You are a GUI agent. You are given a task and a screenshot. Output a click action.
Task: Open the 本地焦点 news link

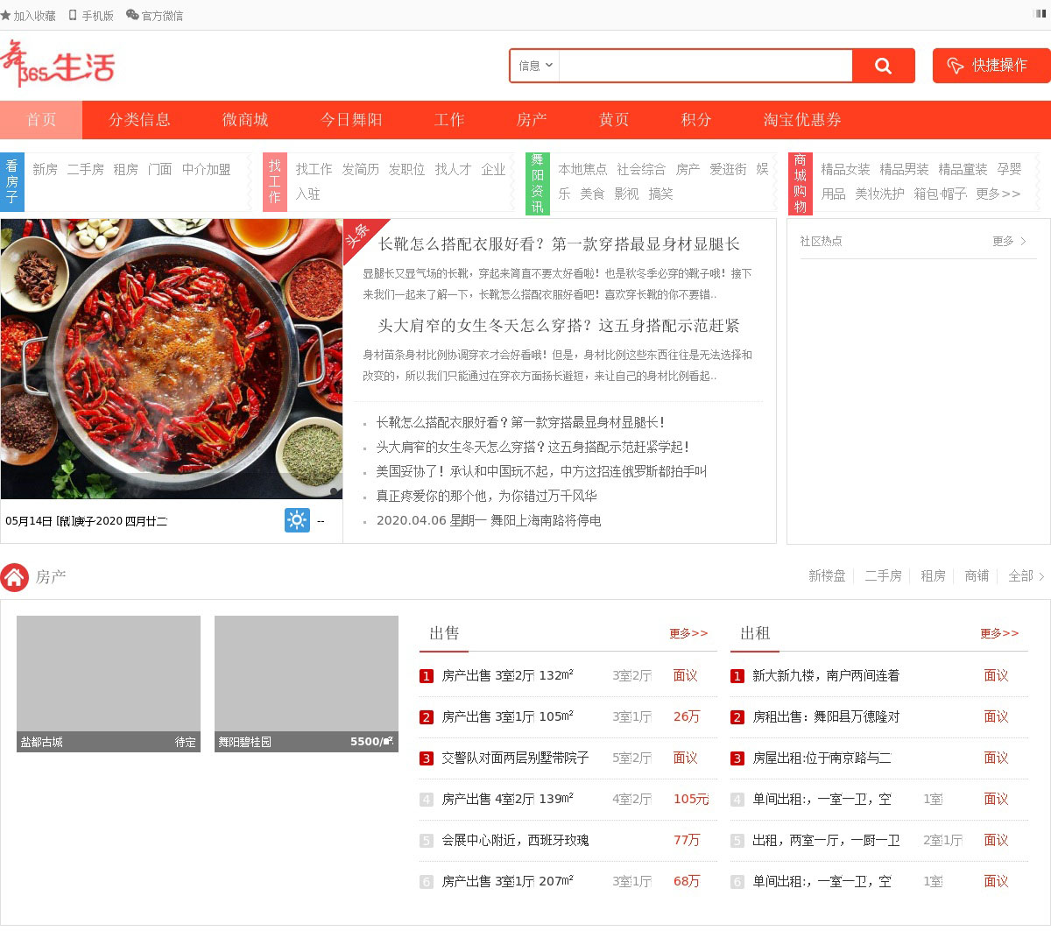coord(582,169)
